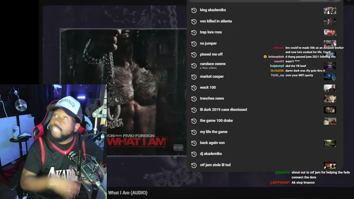This screenshot has height=199, width=354.
Task: Open the thumbnail in 'the game 100 drake' row
Action: (330, 121)
